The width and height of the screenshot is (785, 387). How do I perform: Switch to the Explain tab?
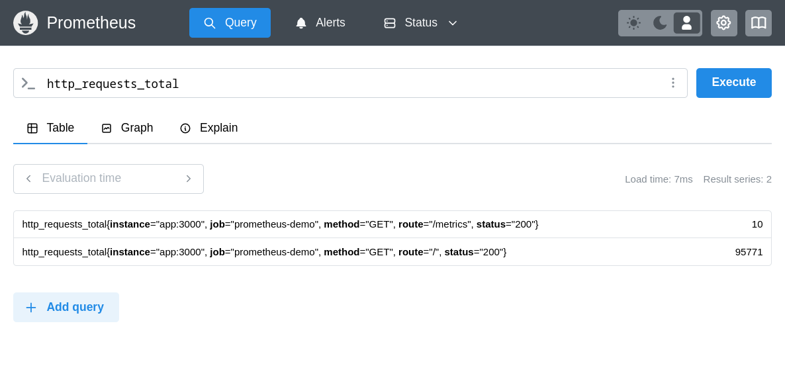(x=208, y=128)
